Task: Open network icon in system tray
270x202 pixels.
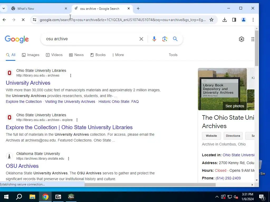Action: click(x=230, y=197)
